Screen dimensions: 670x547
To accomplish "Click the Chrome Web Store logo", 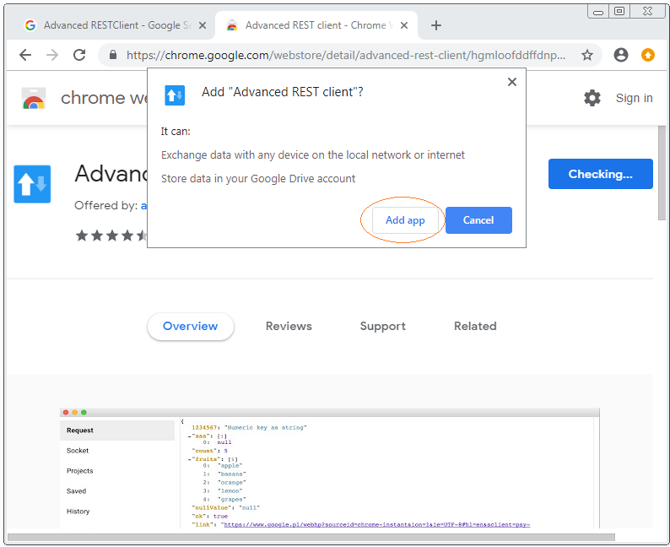I will coord(33,98).
